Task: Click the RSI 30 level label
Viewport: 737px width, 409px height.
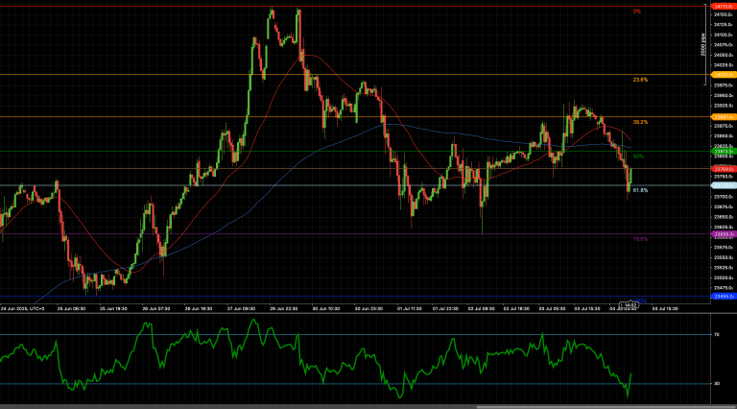Action: [717, 384]
